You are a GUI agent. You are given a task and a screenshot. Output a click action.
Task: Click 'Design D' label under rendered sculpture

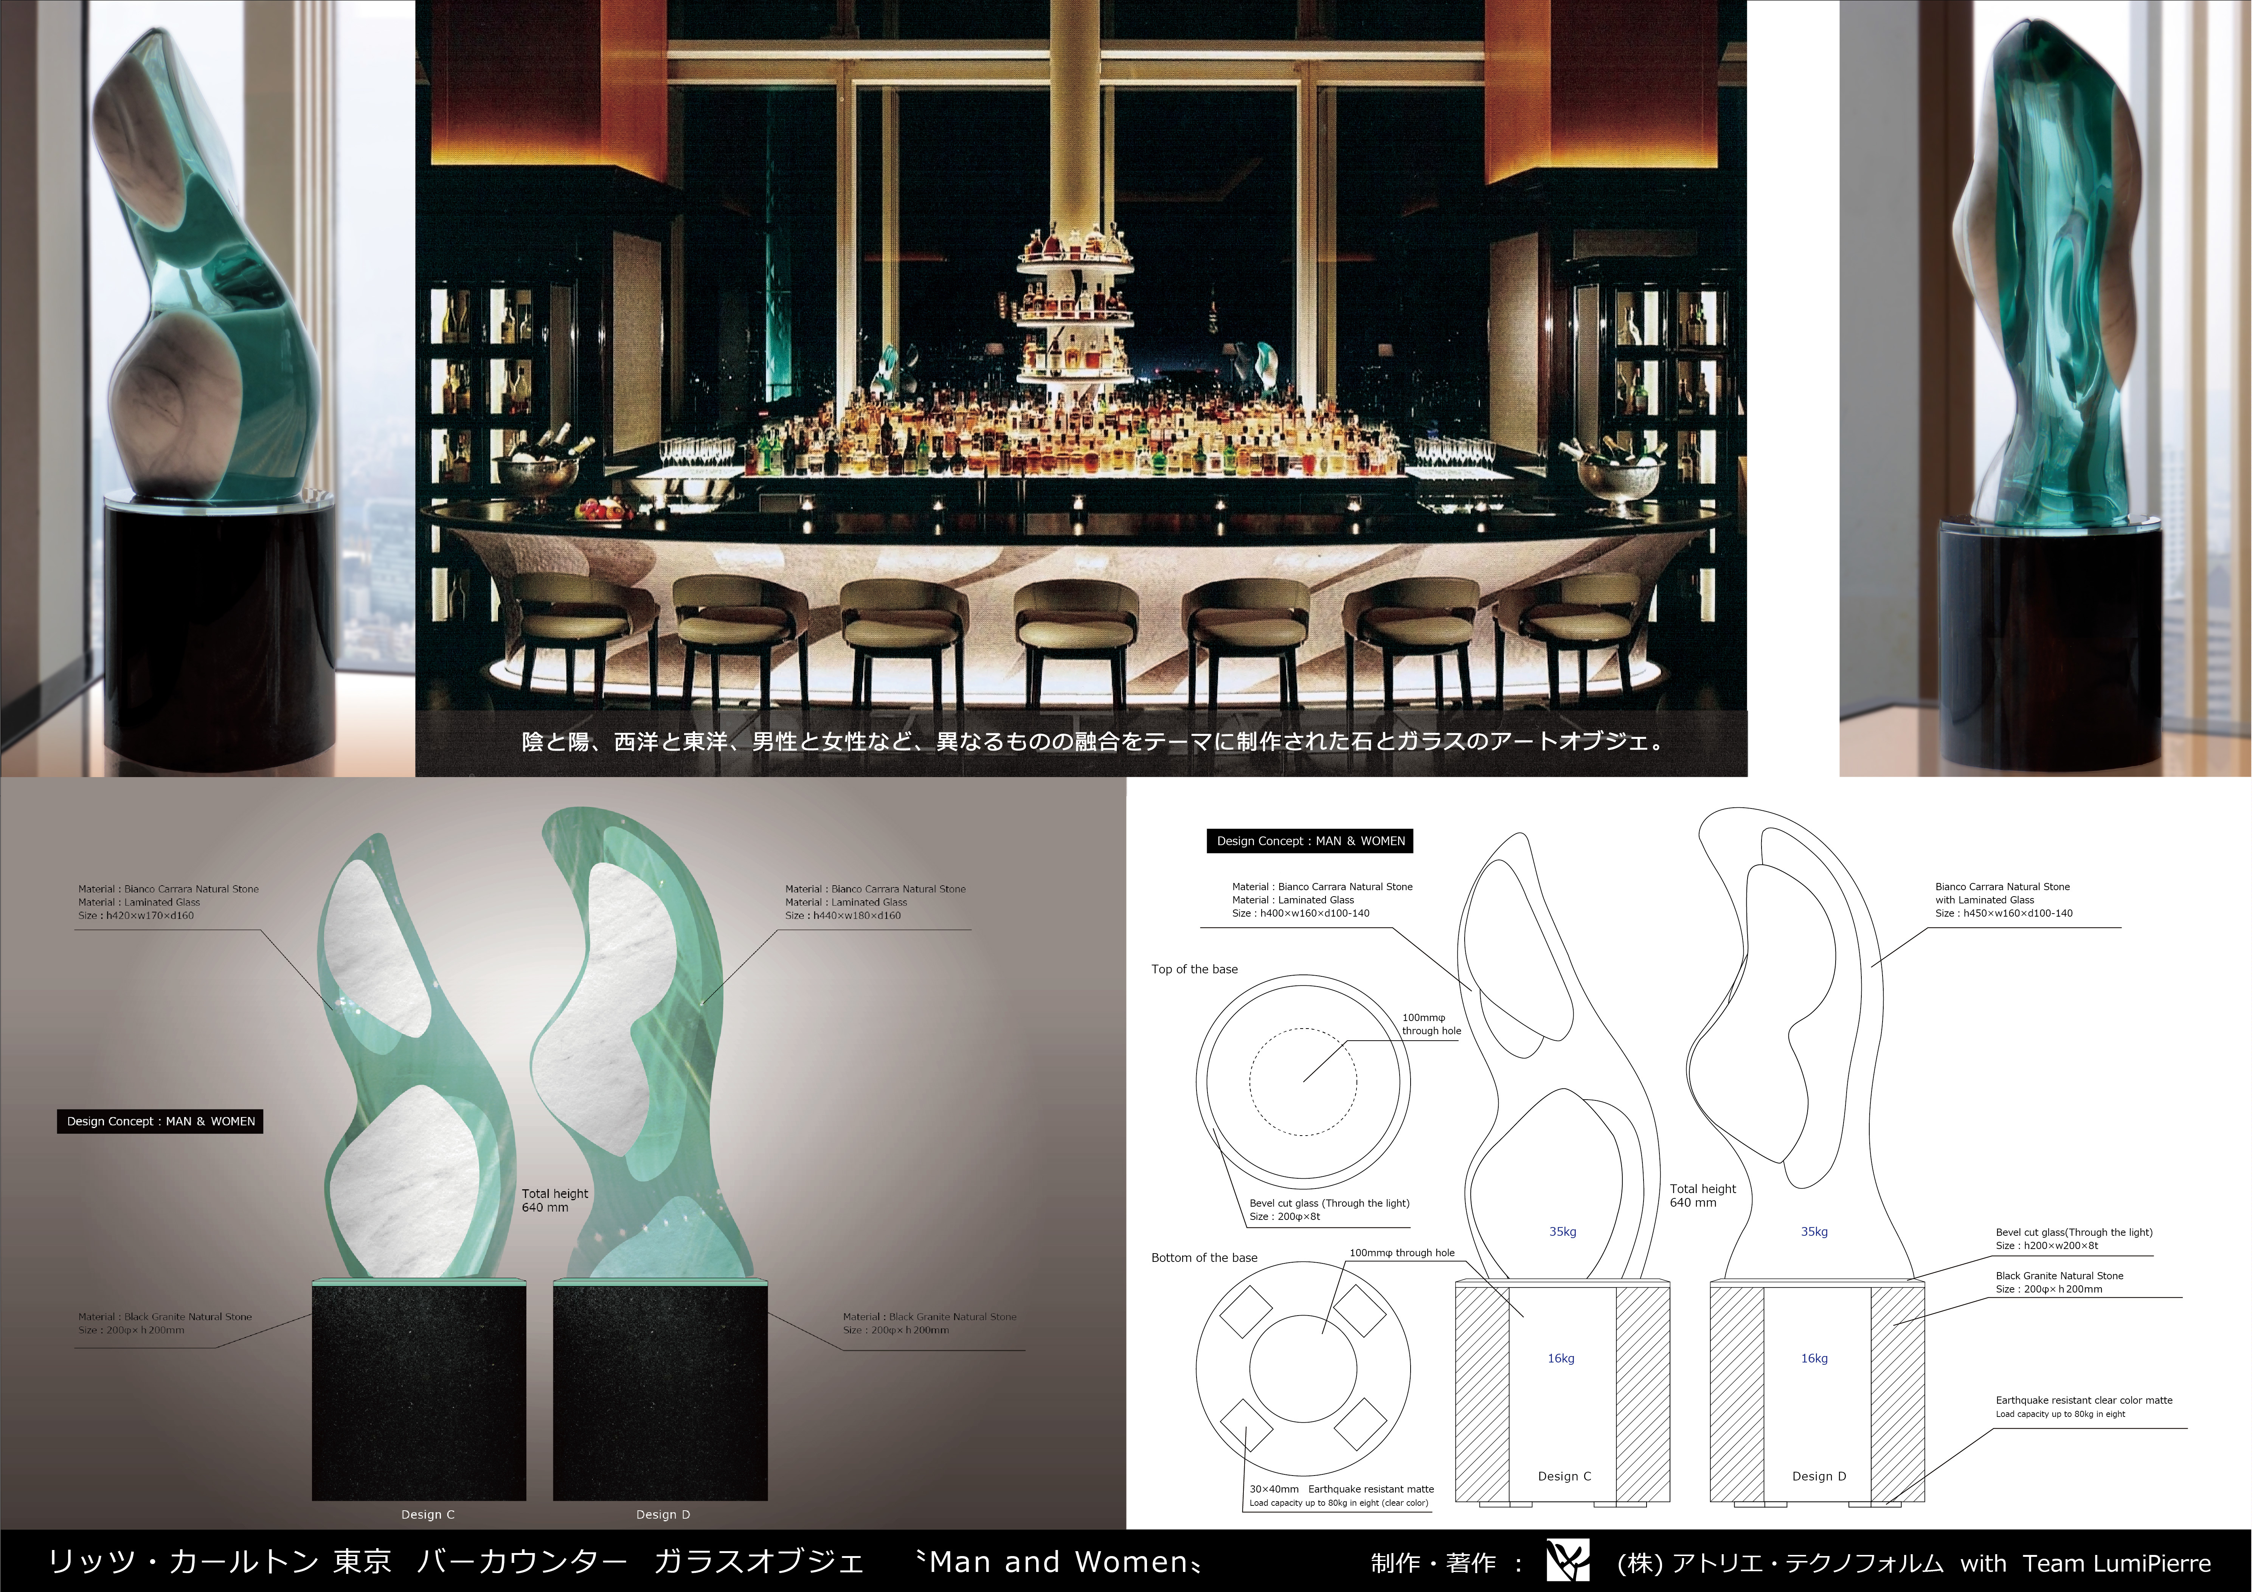[663, 1514]
